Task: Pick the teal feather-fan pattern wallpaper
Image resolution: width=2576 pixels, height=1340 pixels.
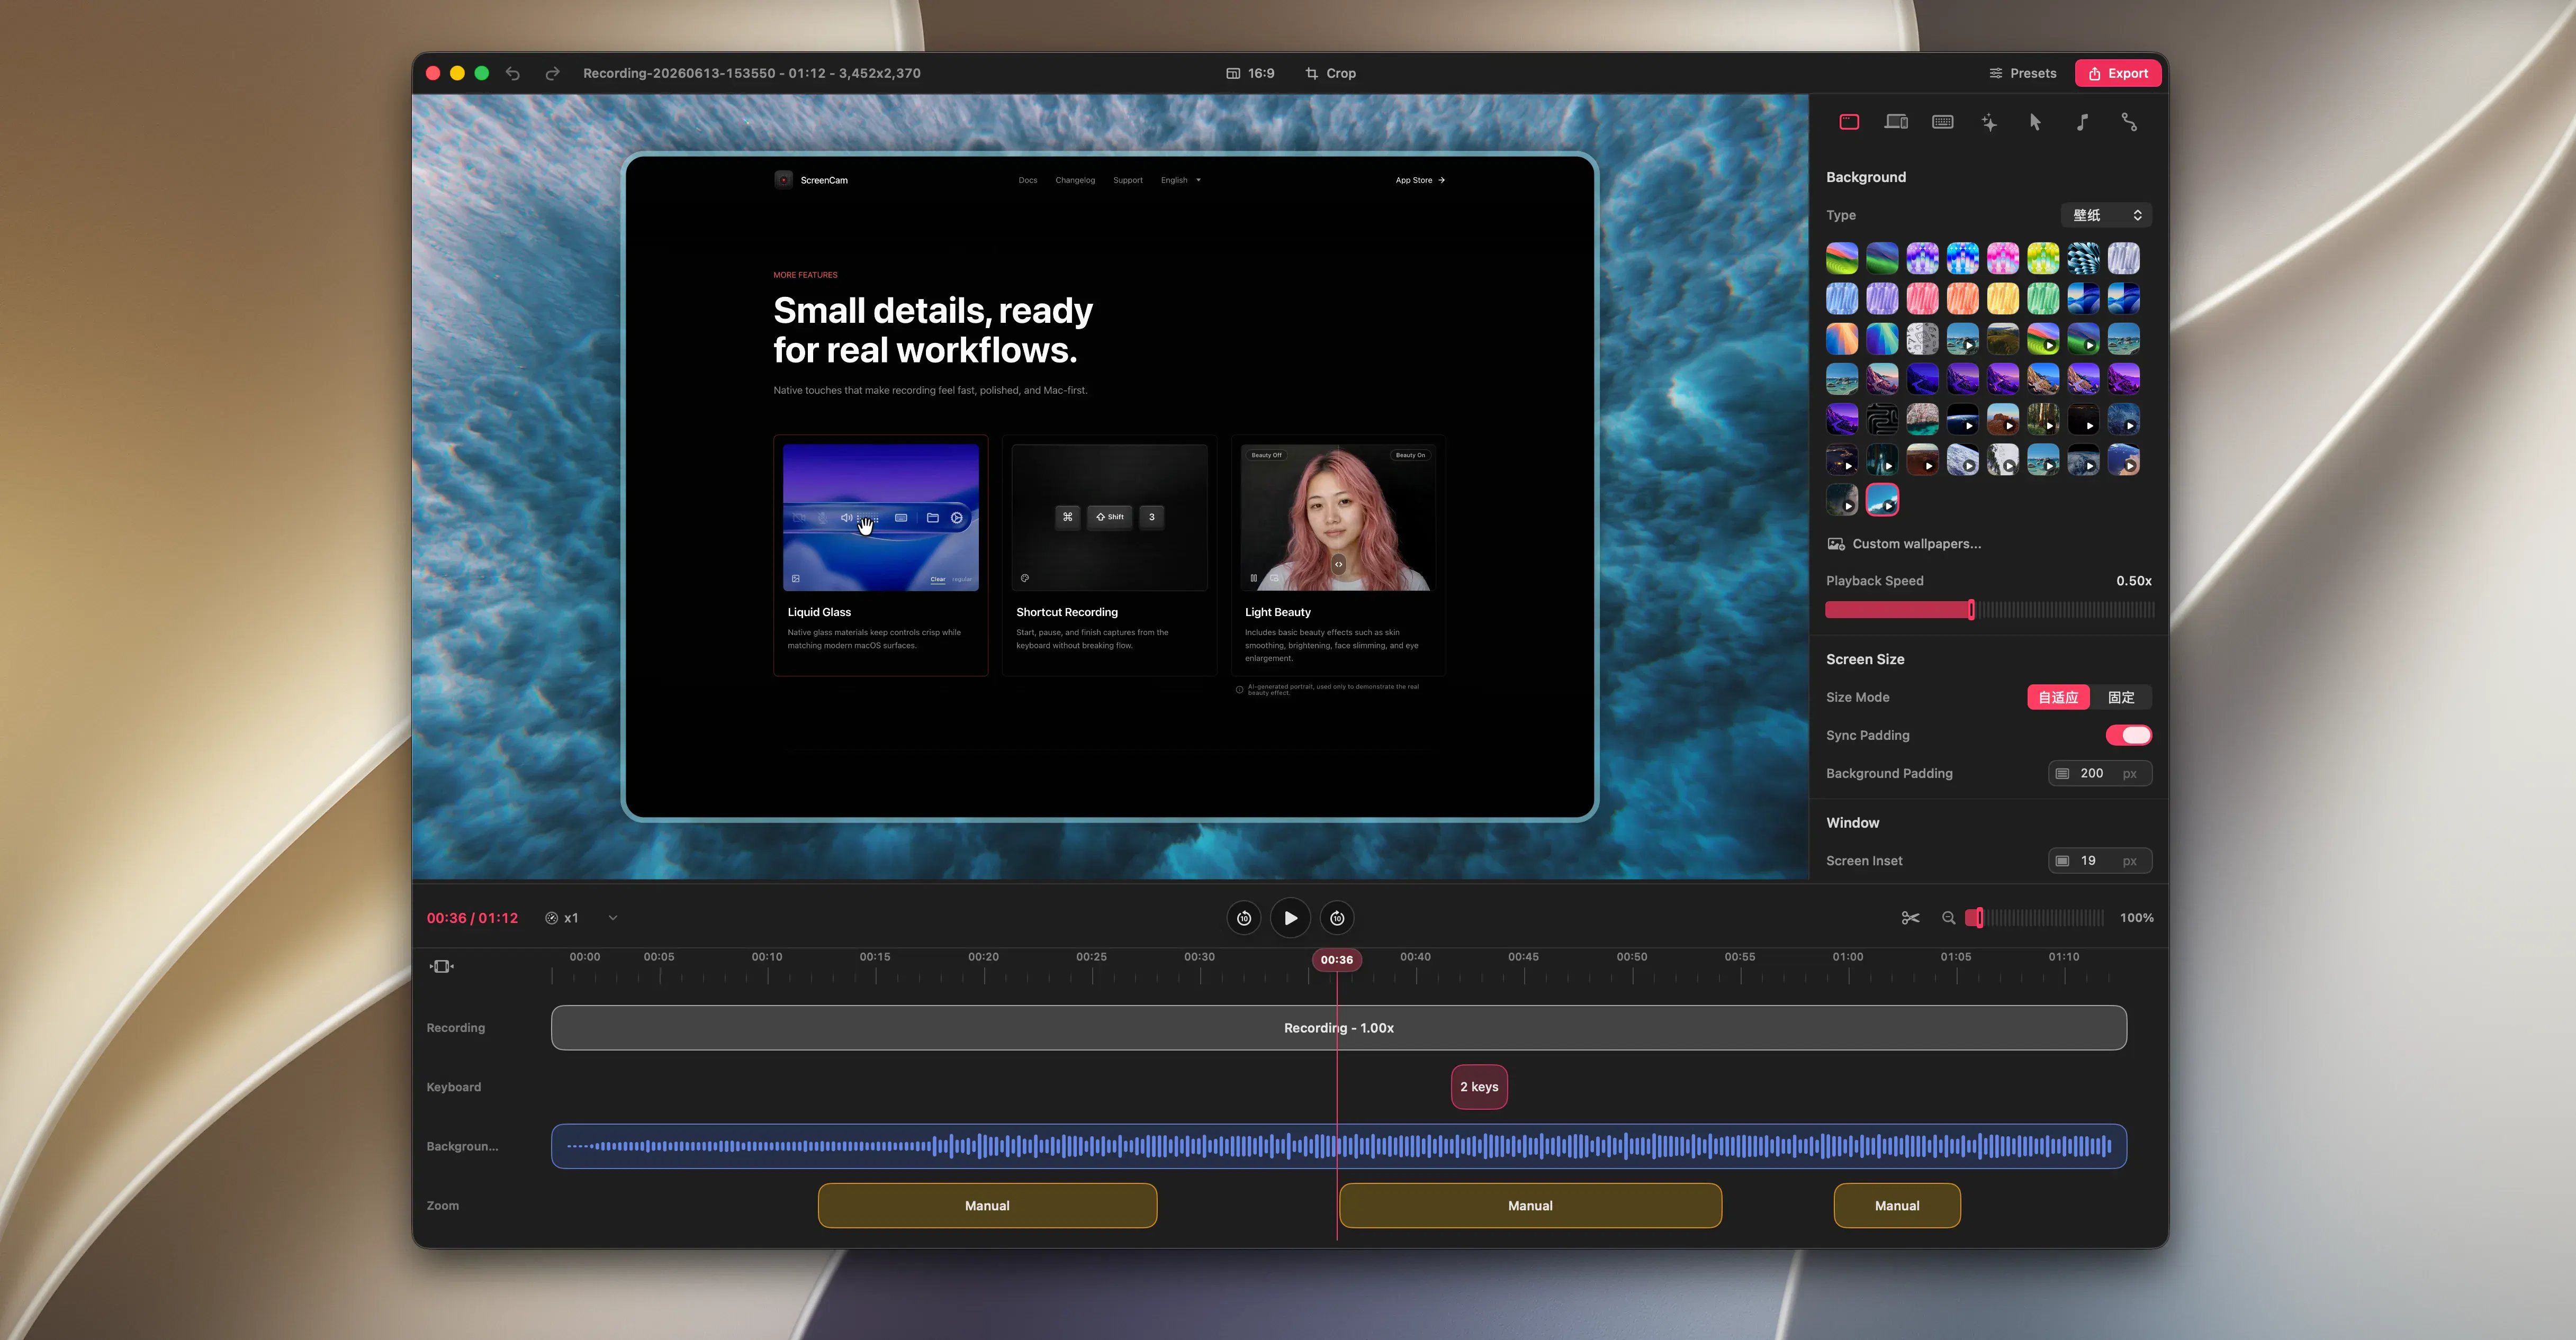Action: click(2084, 258)
